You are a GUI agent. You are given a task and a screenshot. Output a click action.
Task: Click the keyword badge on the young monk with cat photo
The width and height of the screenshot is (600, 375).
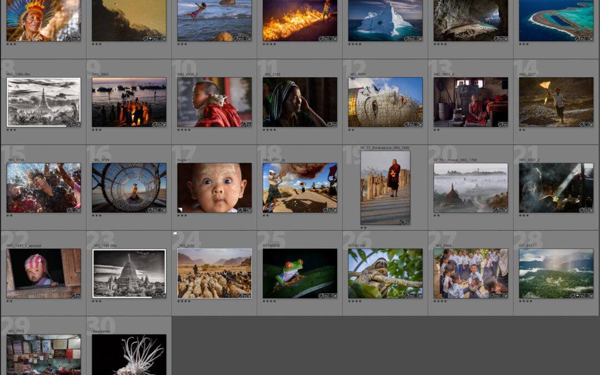coord(244,124)
